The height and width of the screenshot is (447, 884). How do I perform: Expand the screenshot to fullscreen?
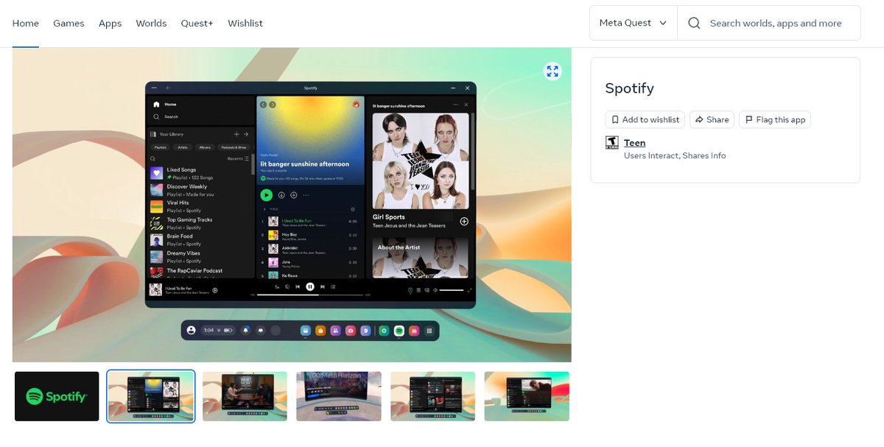(x=552, y=71)
